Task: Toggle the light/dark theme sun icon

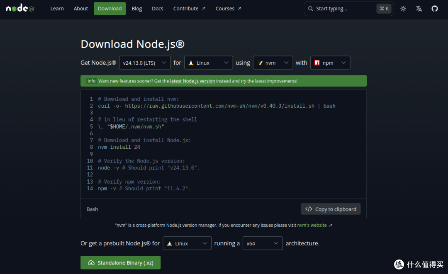Action: point(403,9)
